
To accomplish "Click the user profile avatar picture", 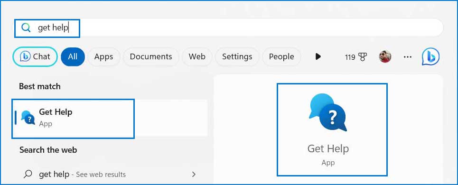I will pyautogui.click(x=385, y=56).
